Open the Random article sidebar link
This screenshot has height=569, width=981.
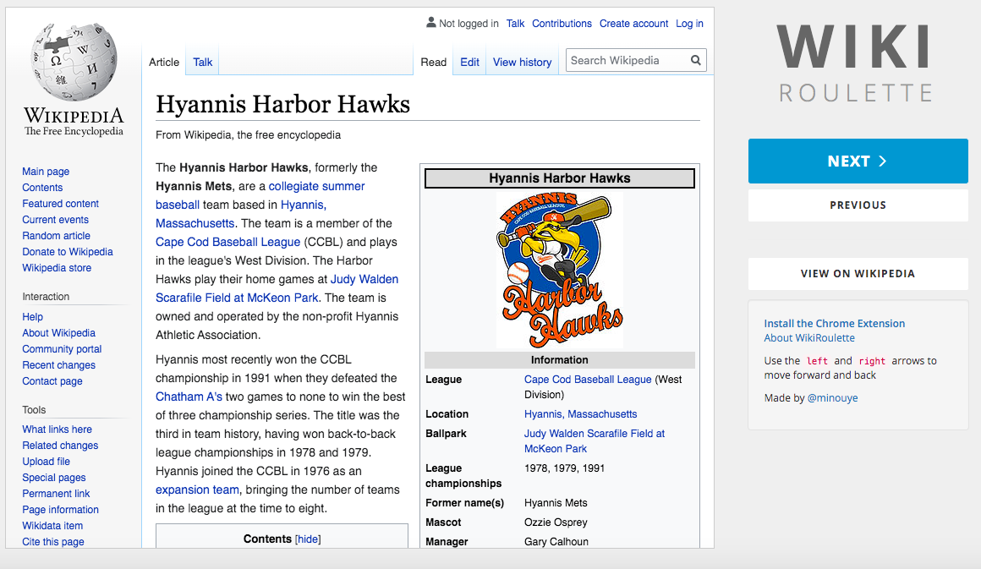[56, 236]
